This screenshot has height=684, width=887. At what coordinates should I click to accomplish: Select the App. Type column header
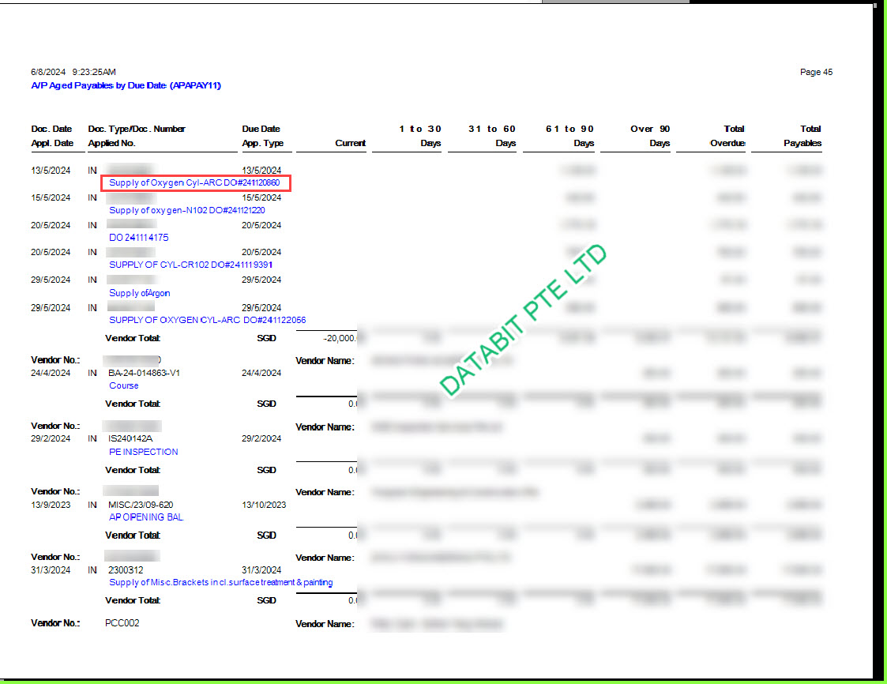pyautogui.click(x=262, y=143)
